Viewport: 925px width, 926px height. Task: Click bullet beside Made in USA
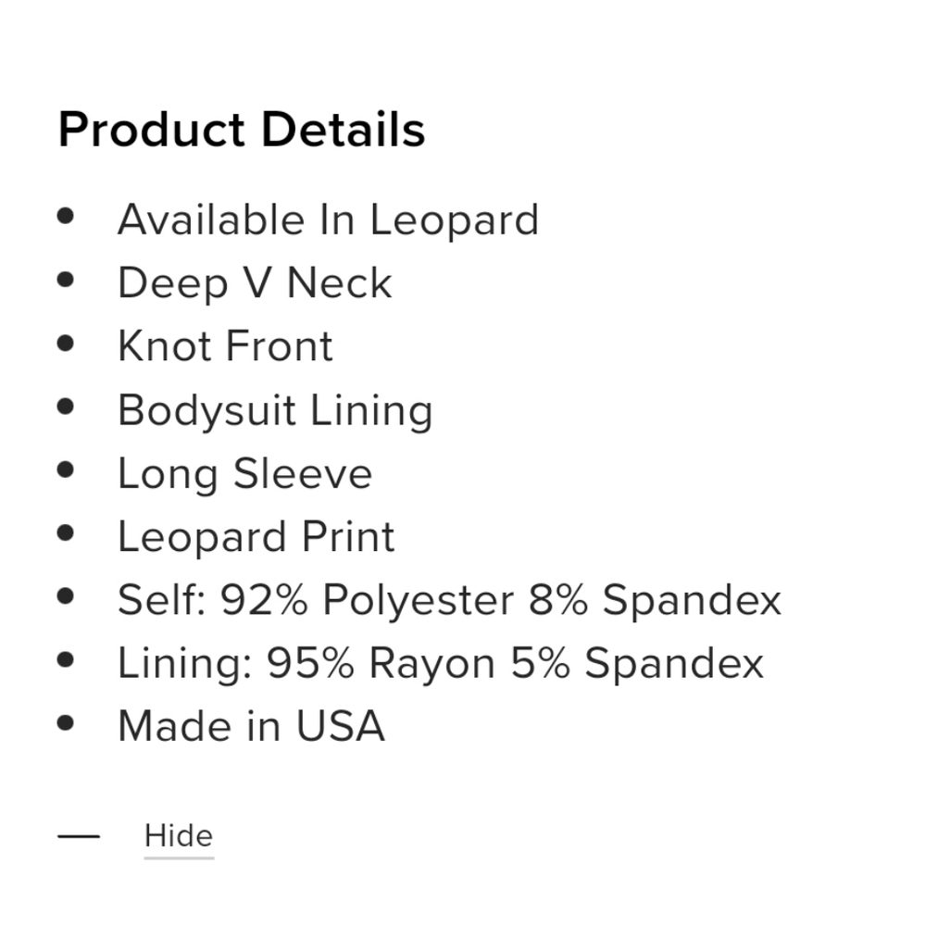click(66, 723)
